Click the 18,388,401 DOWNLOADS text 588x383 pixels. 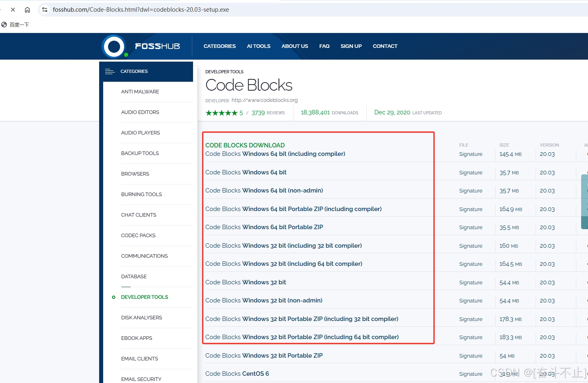pos(329,113)
